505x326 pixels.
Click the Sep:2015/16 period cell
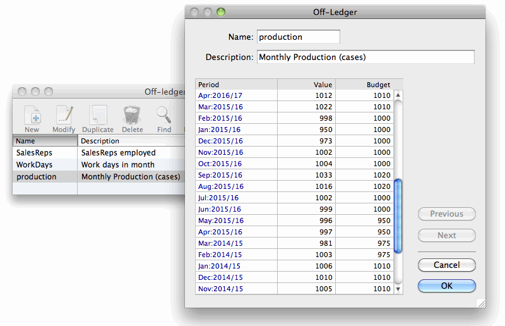tap(236, 175)
